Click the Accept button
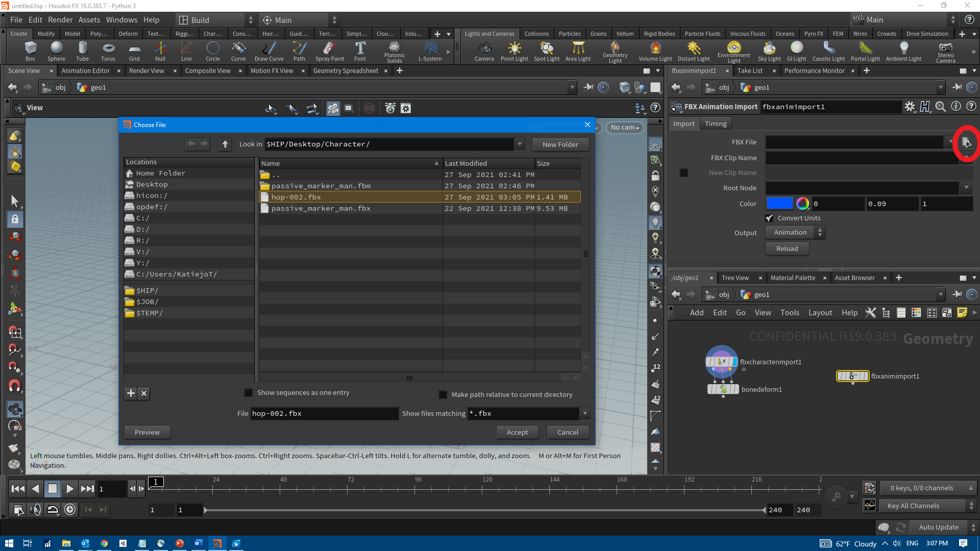This screenshot has height=551, width=980. click(517, 433)
